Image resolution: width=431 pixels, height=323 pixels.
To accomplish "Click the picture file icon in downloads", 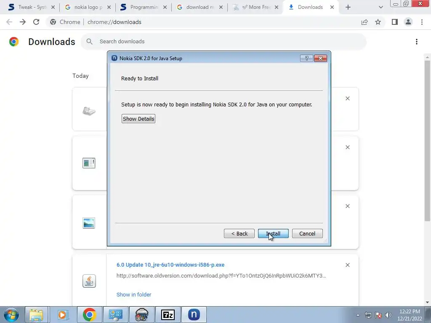I will (89, 223).
